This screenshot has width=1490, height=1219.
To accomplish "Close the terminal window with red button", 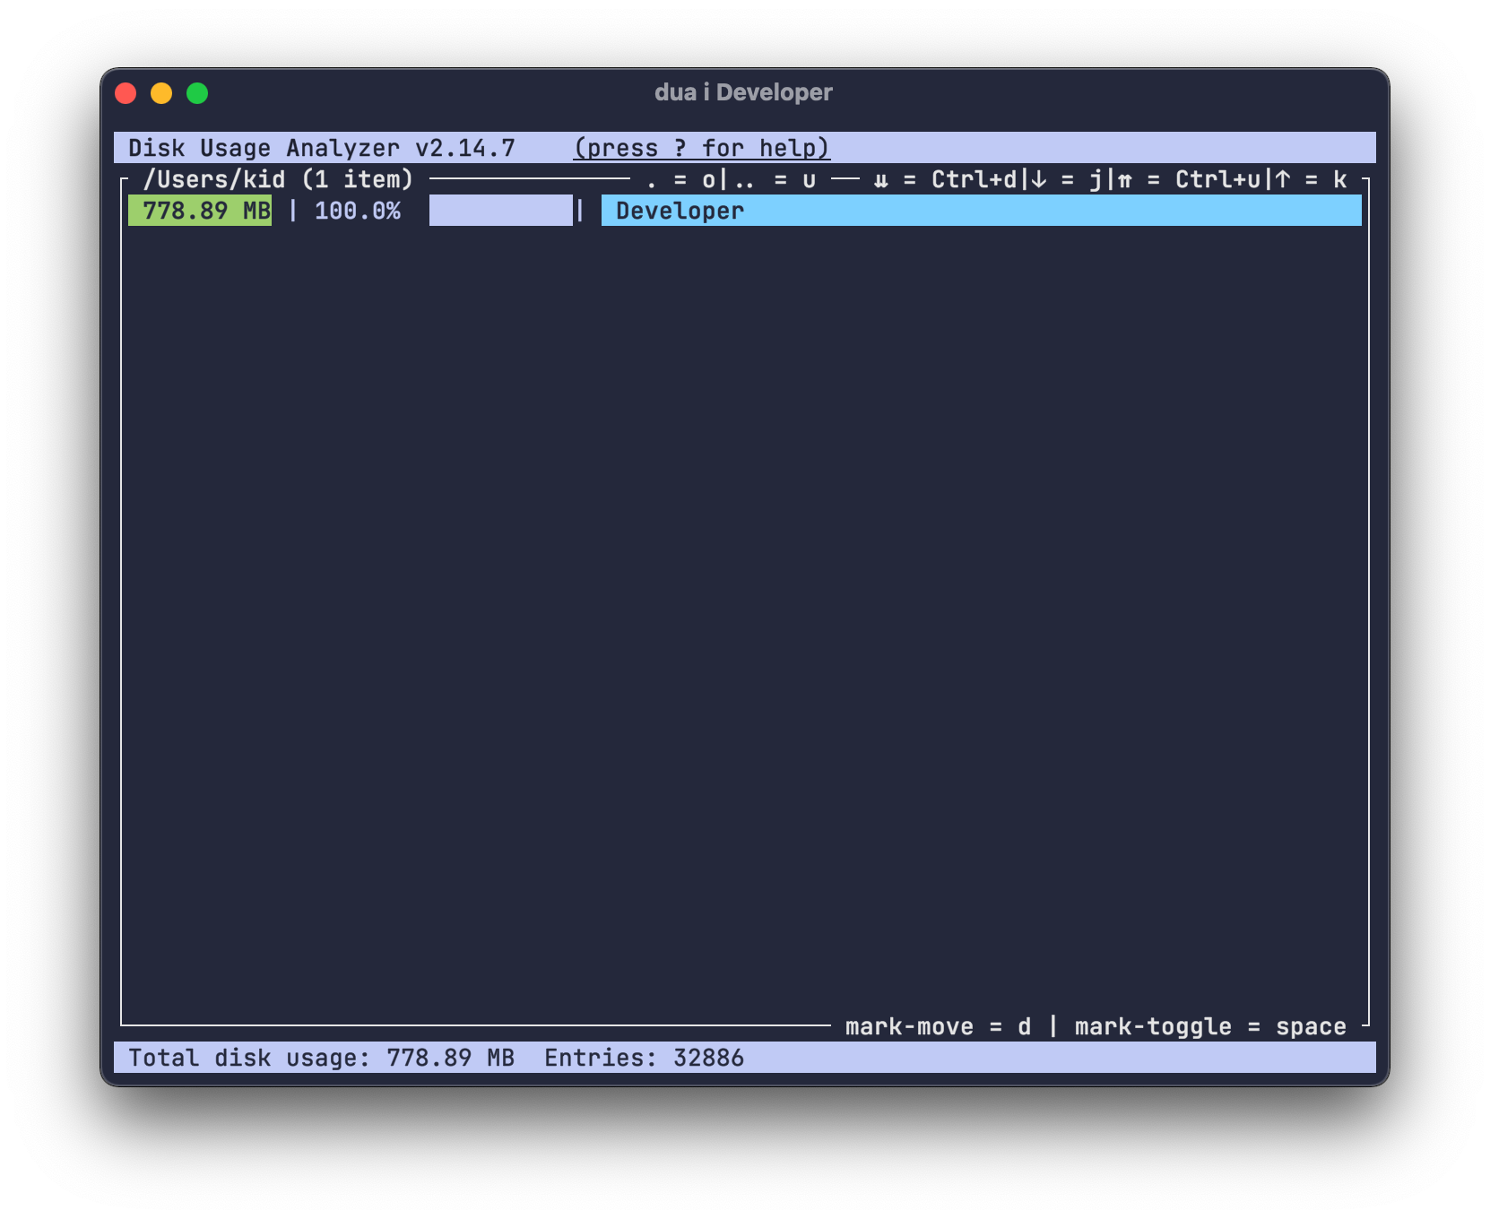I will coord(126,93).
